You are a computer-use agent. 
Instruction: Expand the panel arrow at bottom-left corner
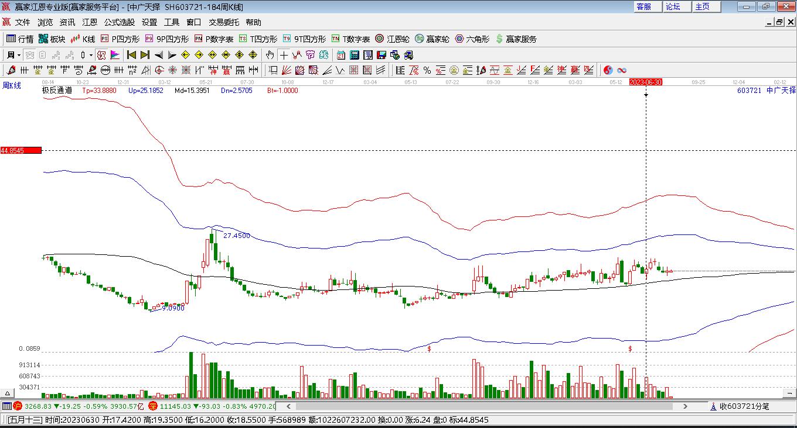pyautogui.click(x=8, y=393)
